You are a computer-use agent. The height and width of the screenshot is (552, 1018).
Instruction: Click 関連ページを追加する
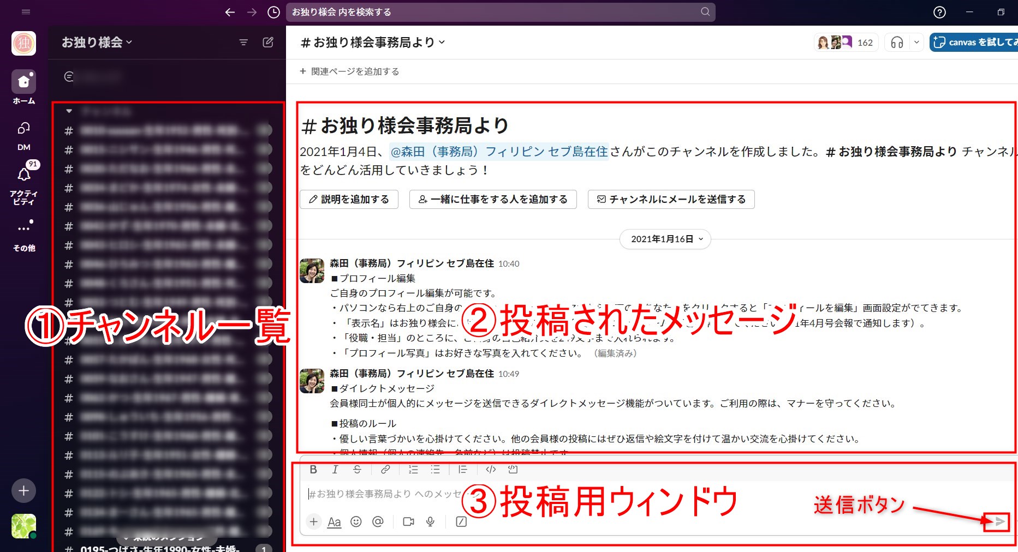pos(349,71)
